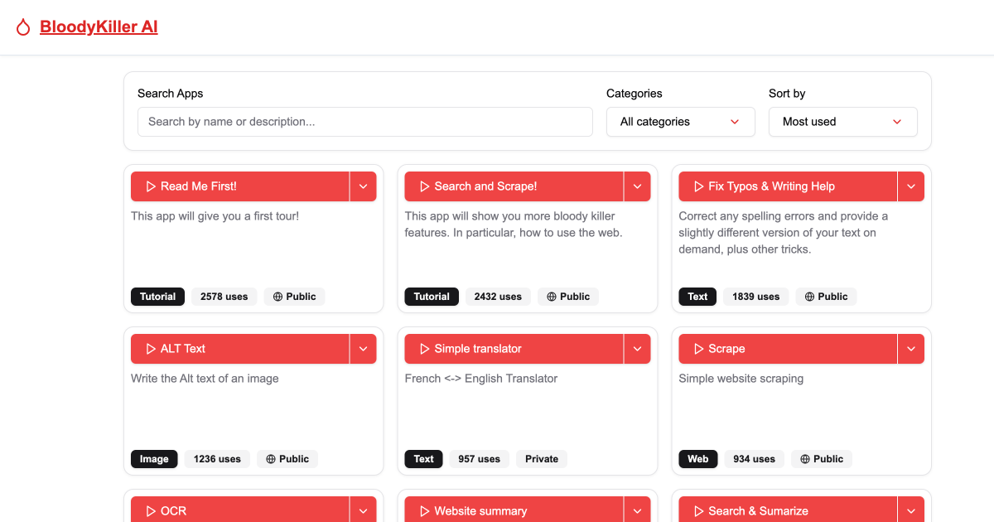
Task: Click the Private badge on Simple translator
Action: [x=542, y=459]
